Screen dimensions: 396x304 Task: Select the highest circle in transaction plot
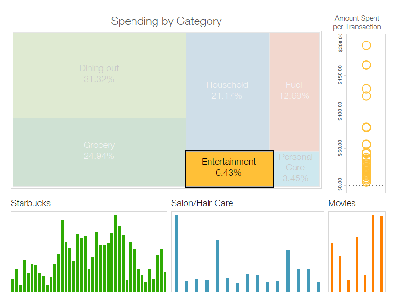click(366, 45)
